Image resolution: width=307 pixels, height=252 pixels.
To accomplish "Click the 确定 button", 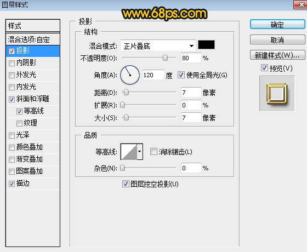I will point(277,25).
